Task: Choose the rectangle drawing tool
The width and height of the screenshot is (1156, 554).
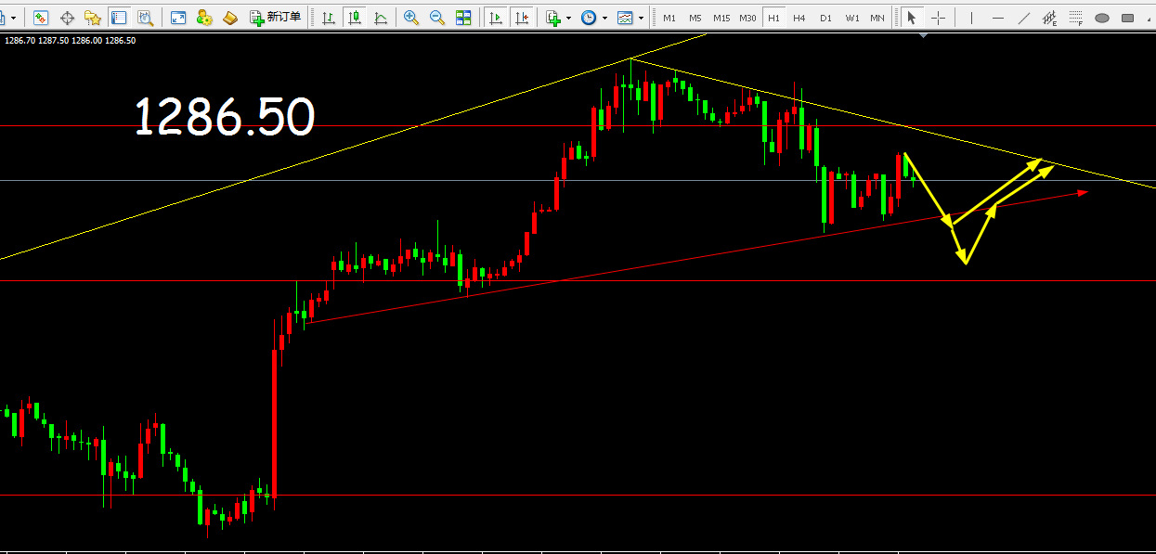Action: (x=1127, y=18)
